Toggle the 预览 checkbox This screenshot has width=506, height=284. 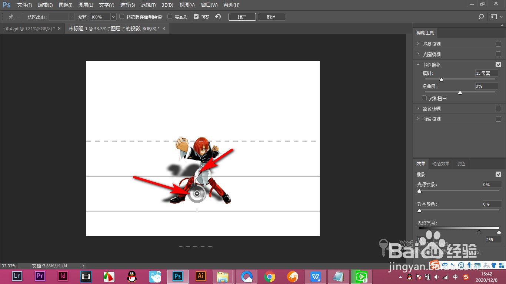196,17
